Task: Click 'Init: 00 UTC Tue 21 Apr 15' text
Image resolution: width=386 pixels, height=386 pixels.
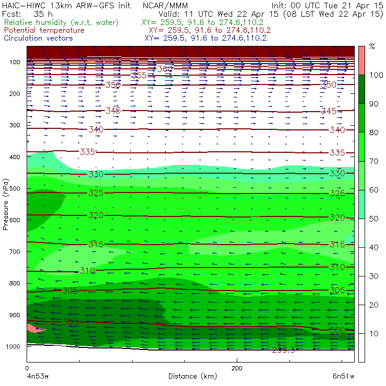Action: coord(327,6)
